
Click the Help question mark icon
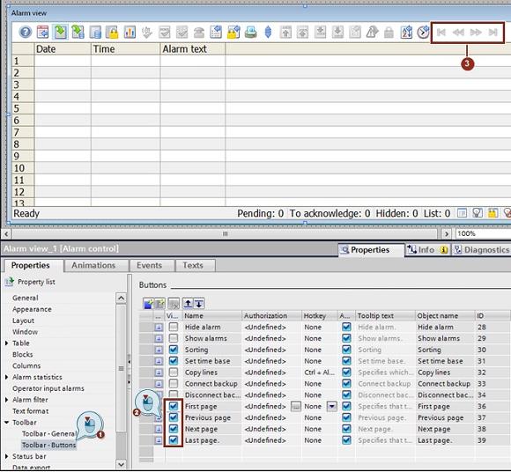25,33
